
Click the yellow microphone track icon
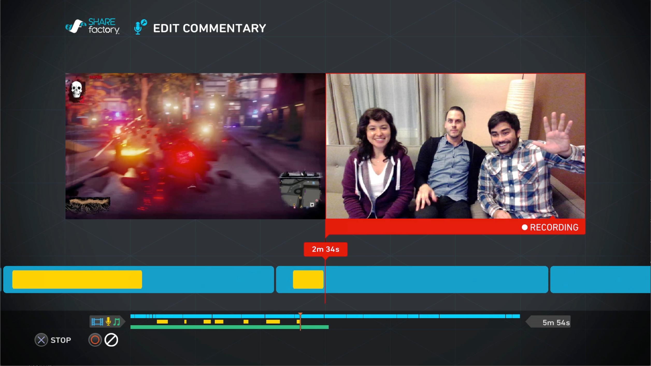(x=108, y=321)
